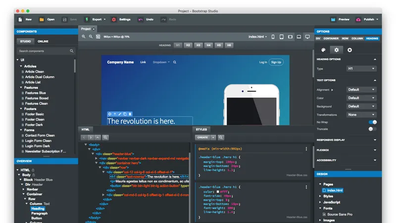Click the Preview icon

(x=333, y=19)
